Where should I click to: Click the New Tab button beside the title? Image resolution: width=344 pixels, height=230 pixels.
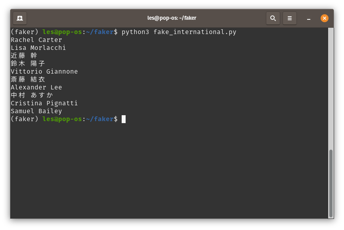coord(20,18)
